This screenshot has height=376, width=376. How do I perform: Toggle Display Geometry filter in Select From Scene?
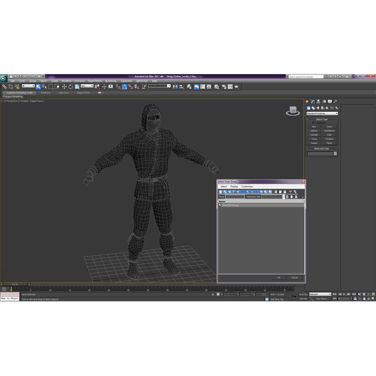pos(221,192)
